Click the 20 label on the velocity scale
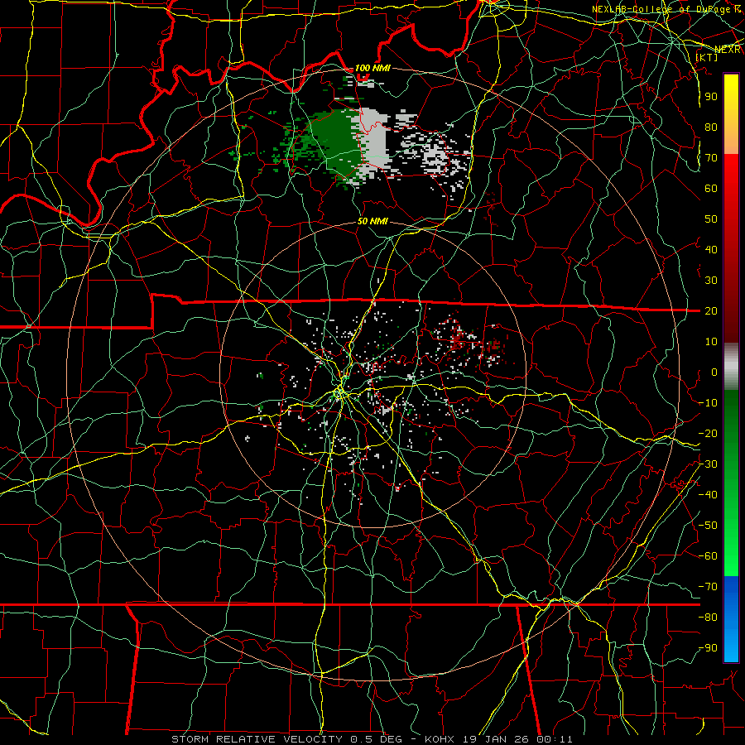745x745 pixels. [x=711, y=310]
